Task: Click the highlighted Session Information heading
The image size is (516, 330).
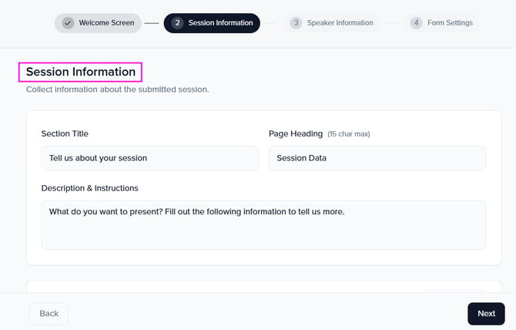Action: tap(81, 72)
